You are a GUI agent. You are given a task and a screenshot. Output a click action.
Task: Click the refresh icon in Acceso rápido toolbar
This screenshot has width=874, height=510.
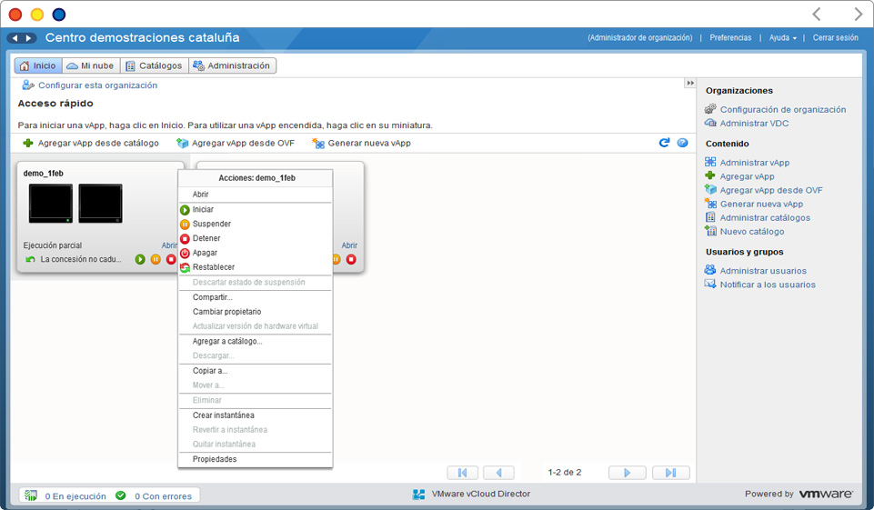click(x=664, y=143)
